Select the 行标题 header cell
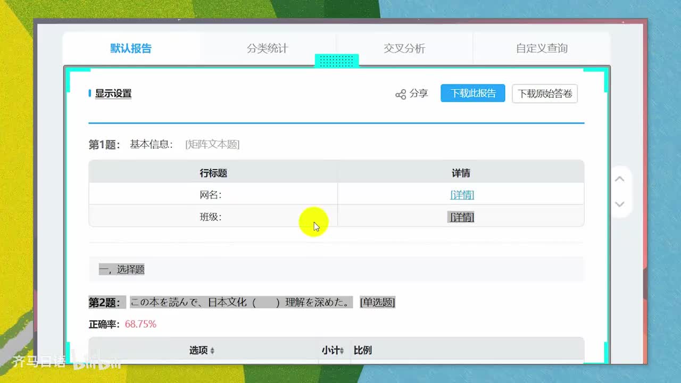The image size is (681, 383). (213, 173)
